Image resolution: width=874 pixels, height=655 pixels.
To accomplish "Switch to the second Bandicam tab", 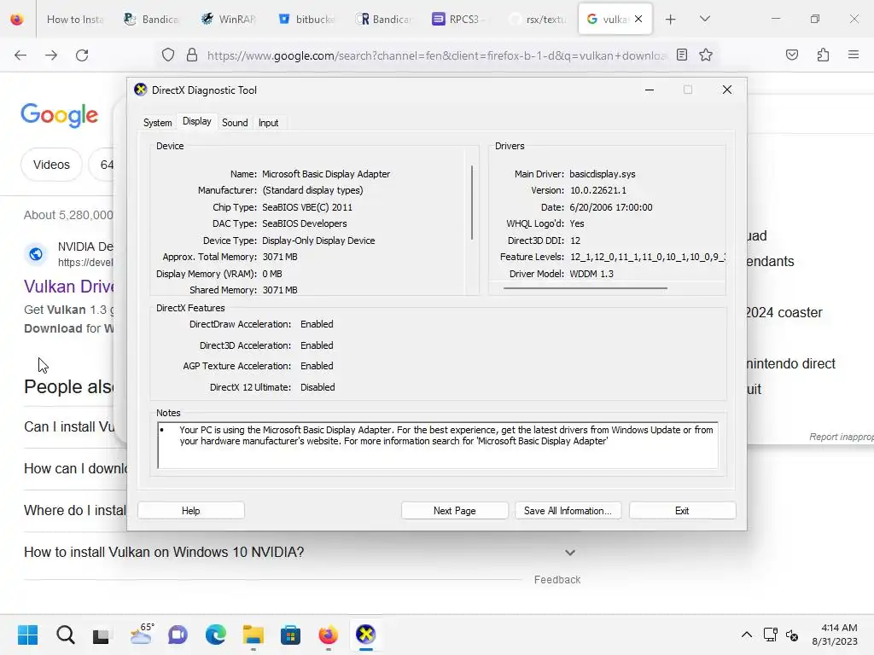I will tap(382, 20).
